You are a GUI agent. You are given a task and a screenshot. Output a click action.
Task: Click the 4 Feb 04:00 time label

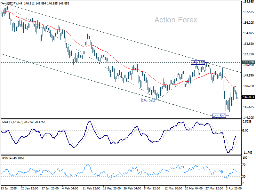pos(70,188)
